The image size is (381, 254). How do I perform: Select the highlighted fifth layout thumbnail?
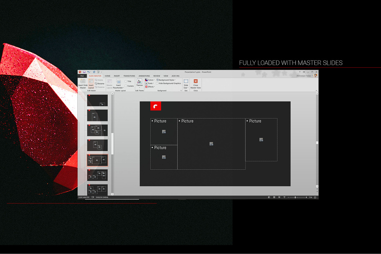tap(97, 160)
